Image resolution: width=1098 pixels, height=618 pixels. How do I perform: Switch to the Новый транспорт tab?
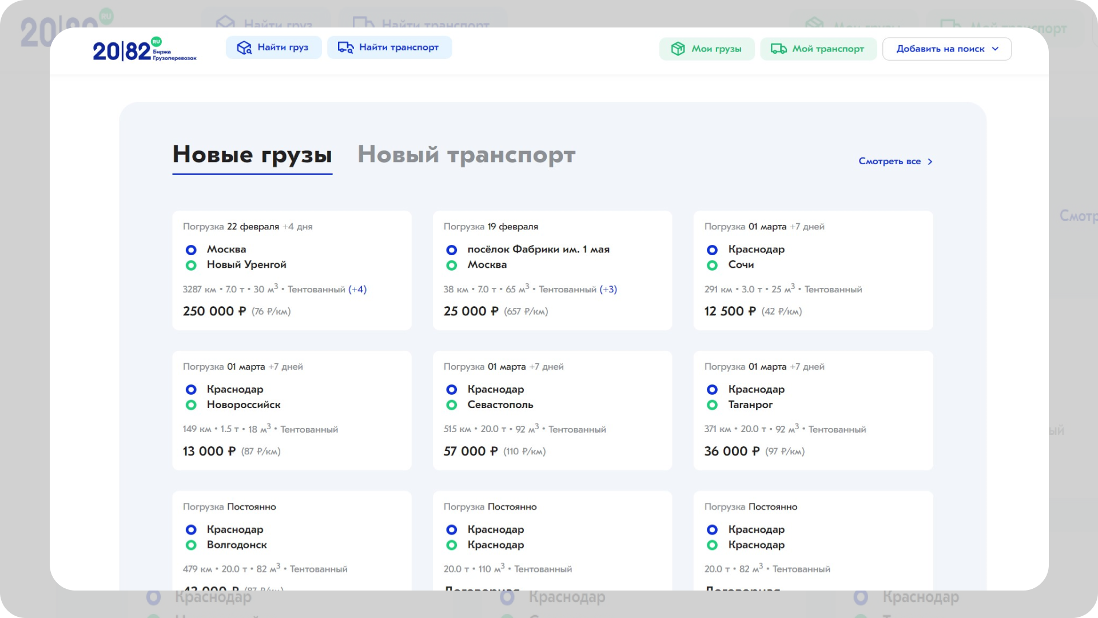point(466,155)
